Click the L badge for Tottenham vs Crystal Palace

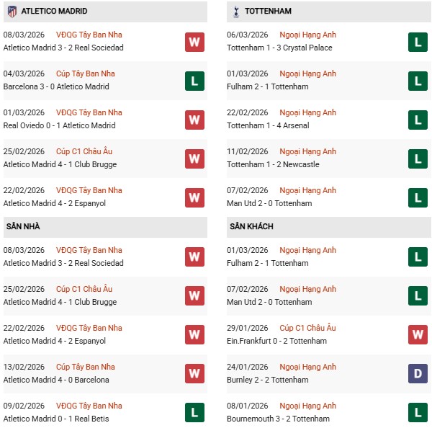[418, 42]
